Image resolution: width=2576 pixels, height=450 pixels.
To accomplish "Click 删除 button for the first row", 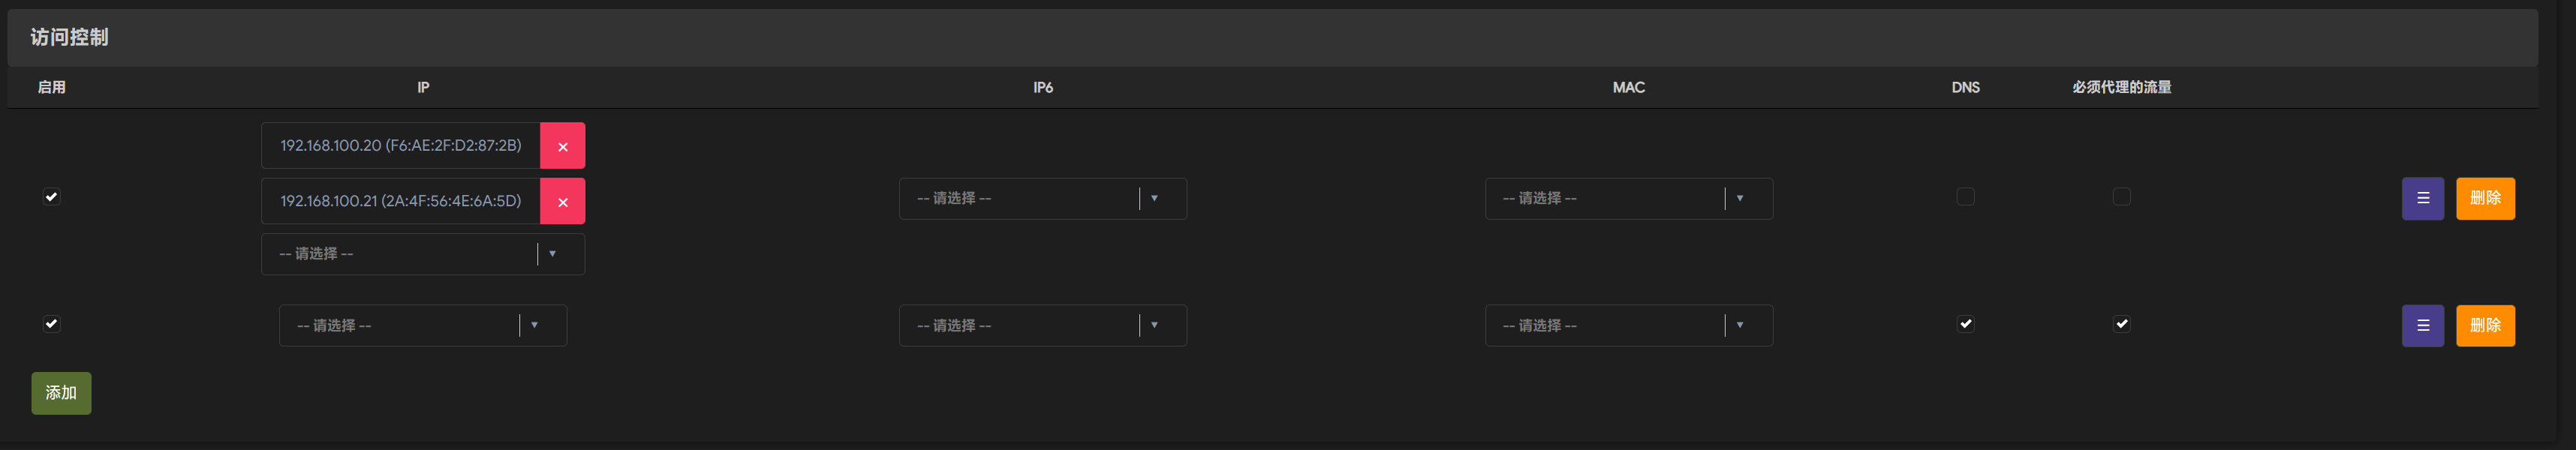I will [x=2485, y=198].
